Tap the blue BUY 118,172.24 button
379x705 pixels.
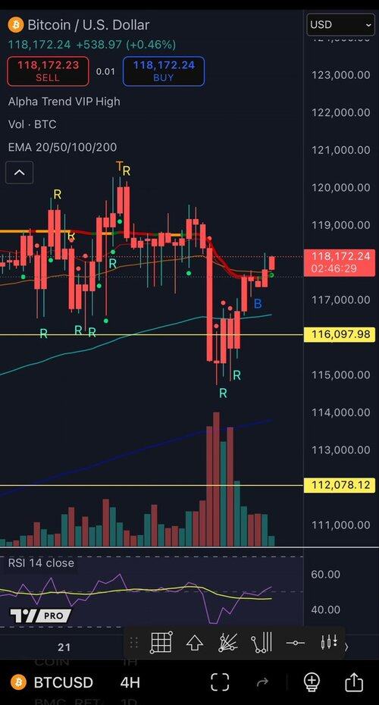pyautogui.click(x=164, y=71)
